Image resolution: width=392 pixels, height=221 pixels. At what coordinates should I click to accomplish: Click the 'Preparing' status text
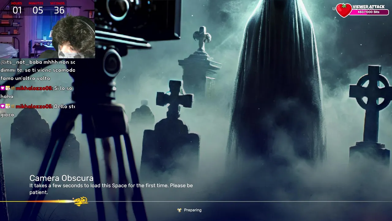click(193, 210)
